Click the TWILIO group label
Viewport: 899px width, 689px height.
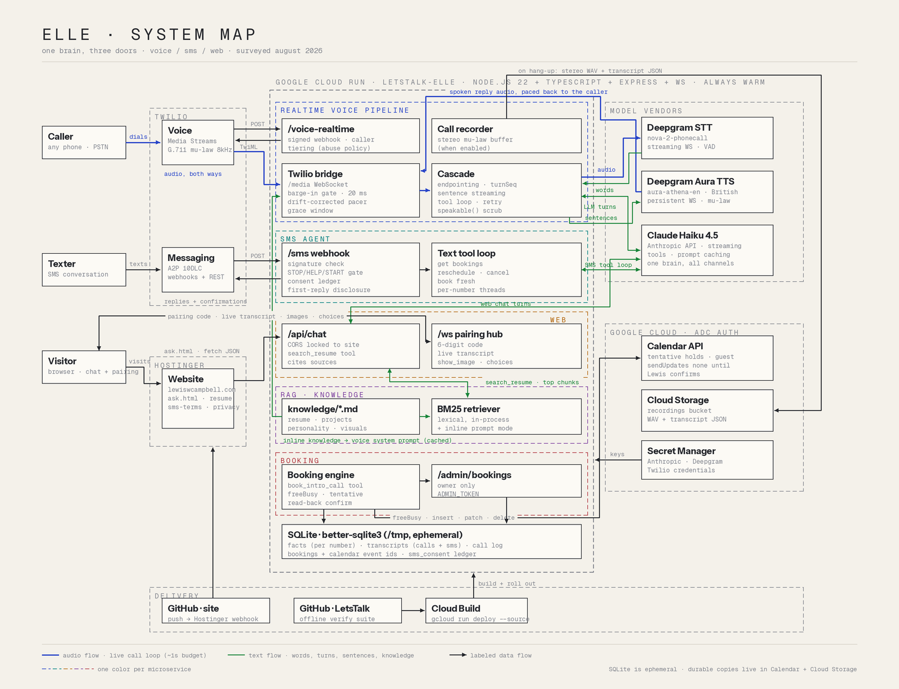[171, 117]
